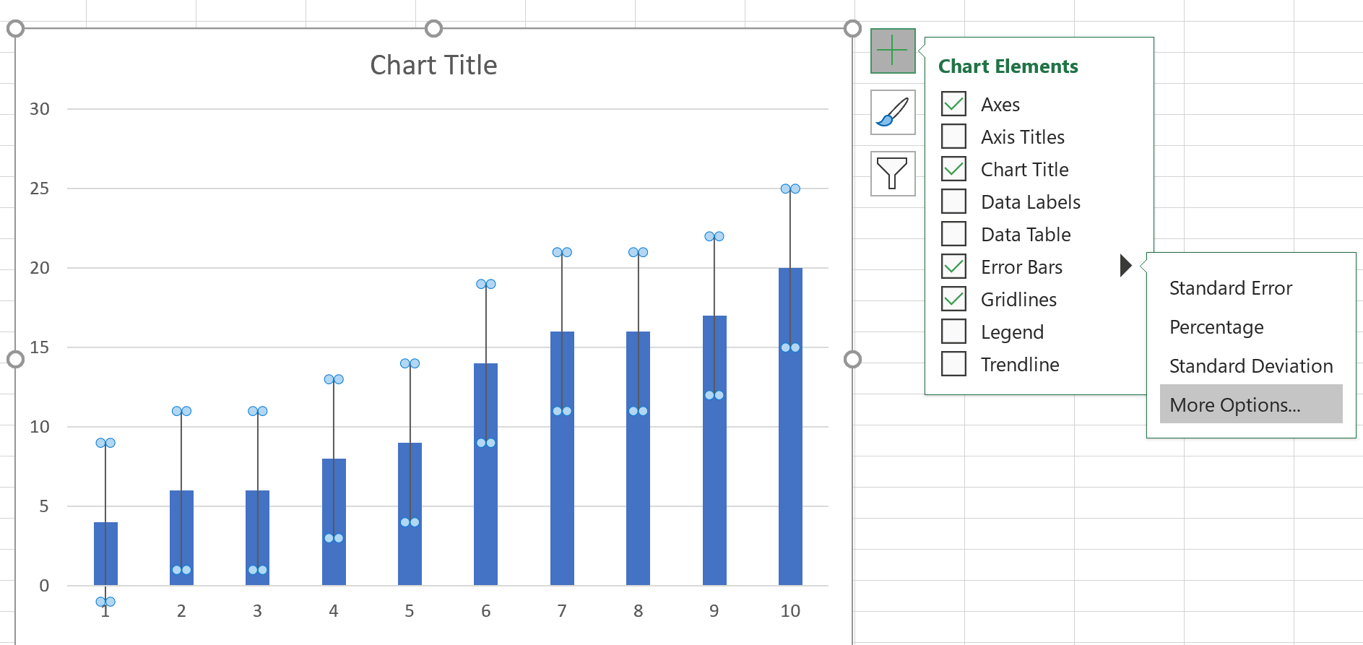Enable the Axis Titles checkbox

point(953,137)
